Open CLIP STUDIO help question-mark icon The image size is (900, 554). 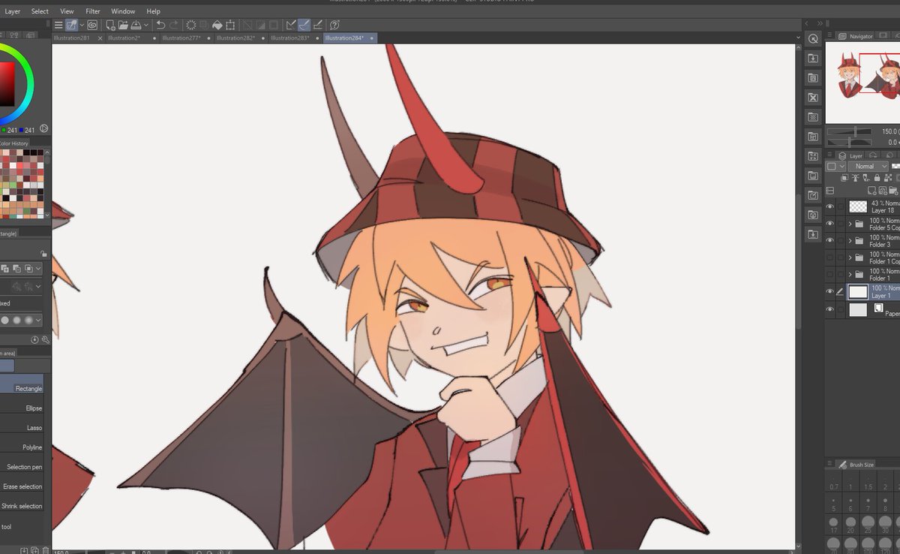coord(335,25)
